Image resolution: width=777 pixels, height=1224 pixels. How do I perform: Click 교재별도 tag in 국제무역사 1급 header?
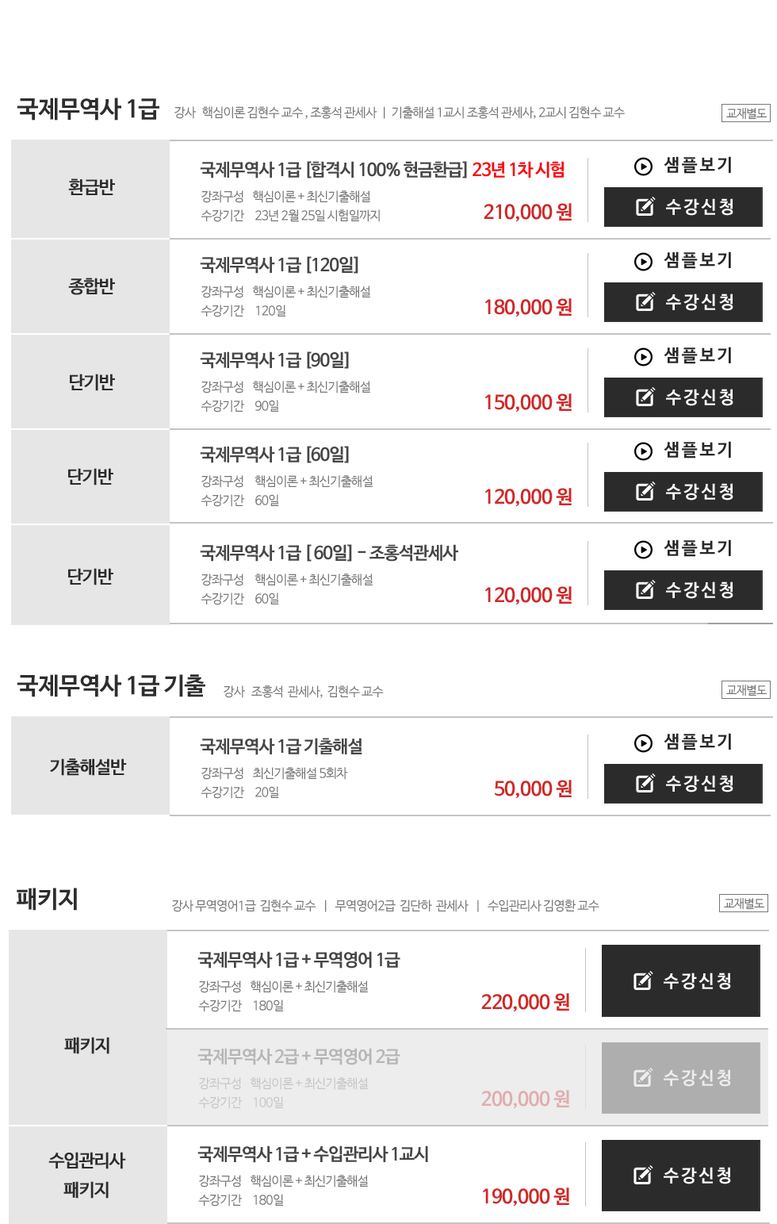[x=746, y=113]
